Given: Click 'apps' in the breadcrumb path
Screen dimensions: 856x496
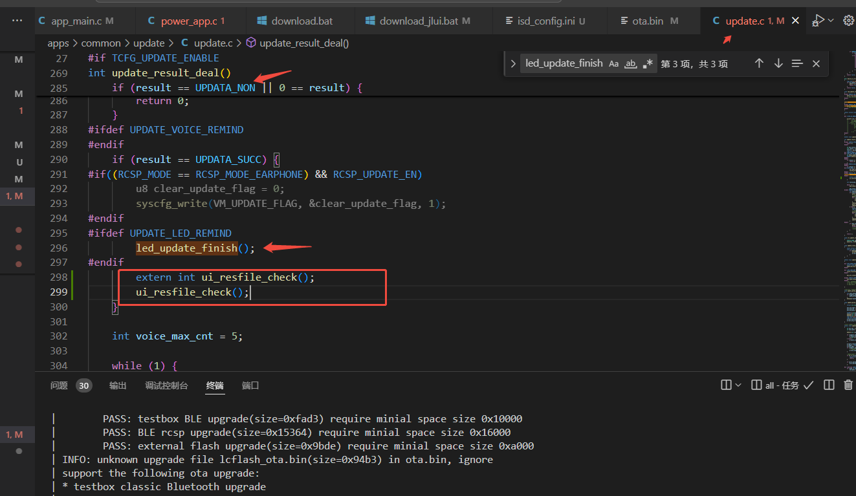Looking at the screenshot, I should click(x=58, y=43).
